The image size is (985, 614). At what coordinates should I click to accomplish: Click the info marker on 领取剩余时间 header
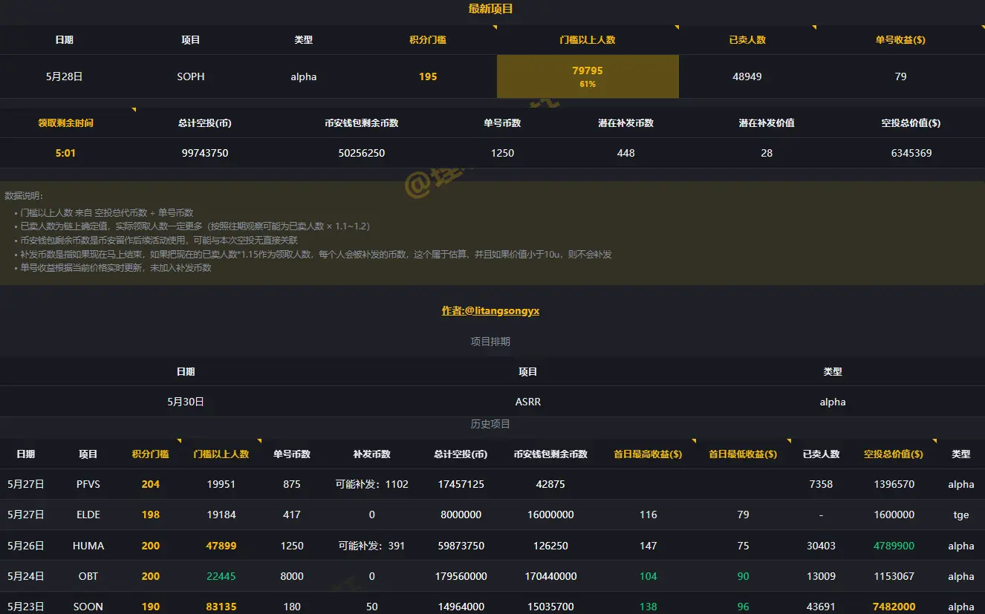click(x=134, y=109)
